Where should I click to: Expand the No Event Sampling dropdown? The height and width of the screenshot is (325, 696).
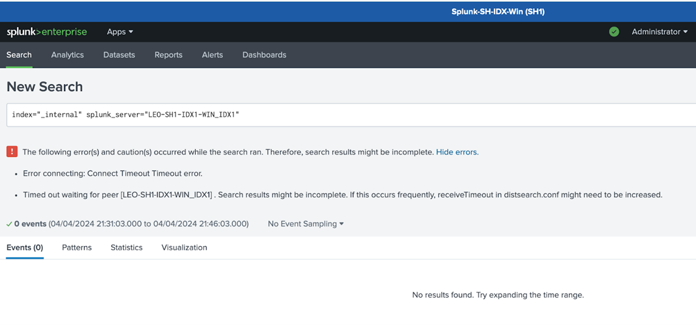coord(306,224)
